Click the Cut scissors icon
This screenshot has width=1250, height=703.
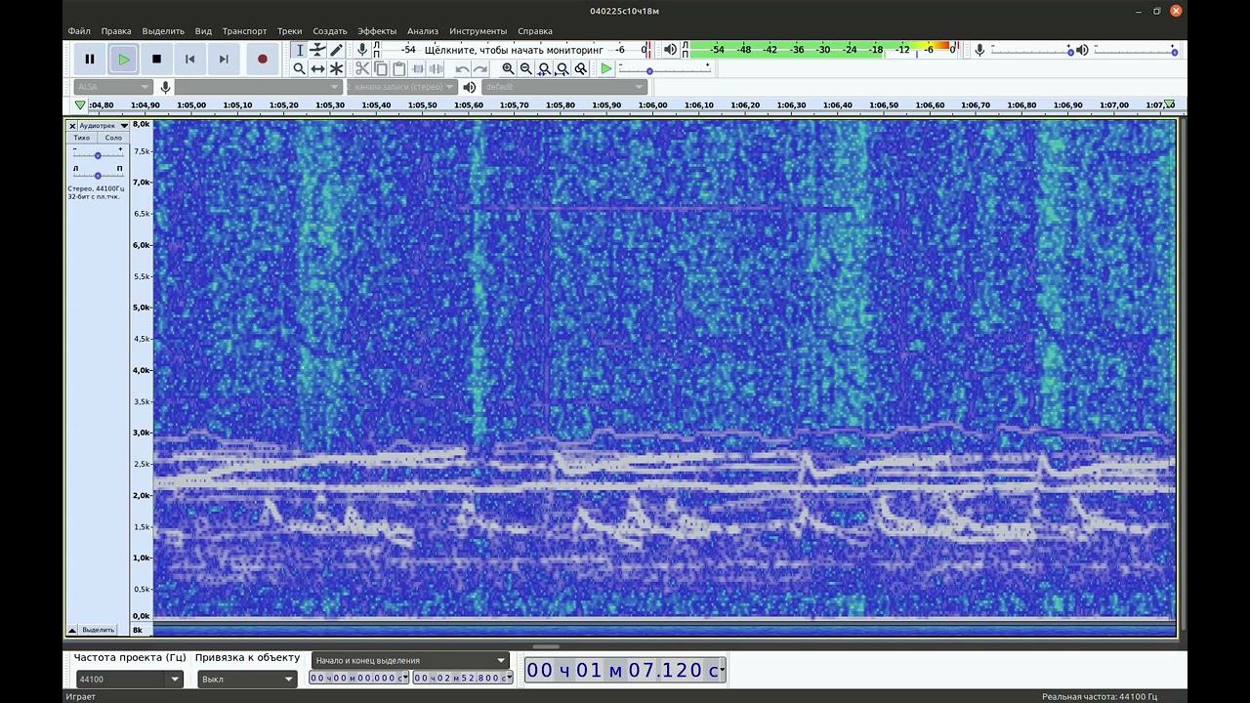coord(362,68)
